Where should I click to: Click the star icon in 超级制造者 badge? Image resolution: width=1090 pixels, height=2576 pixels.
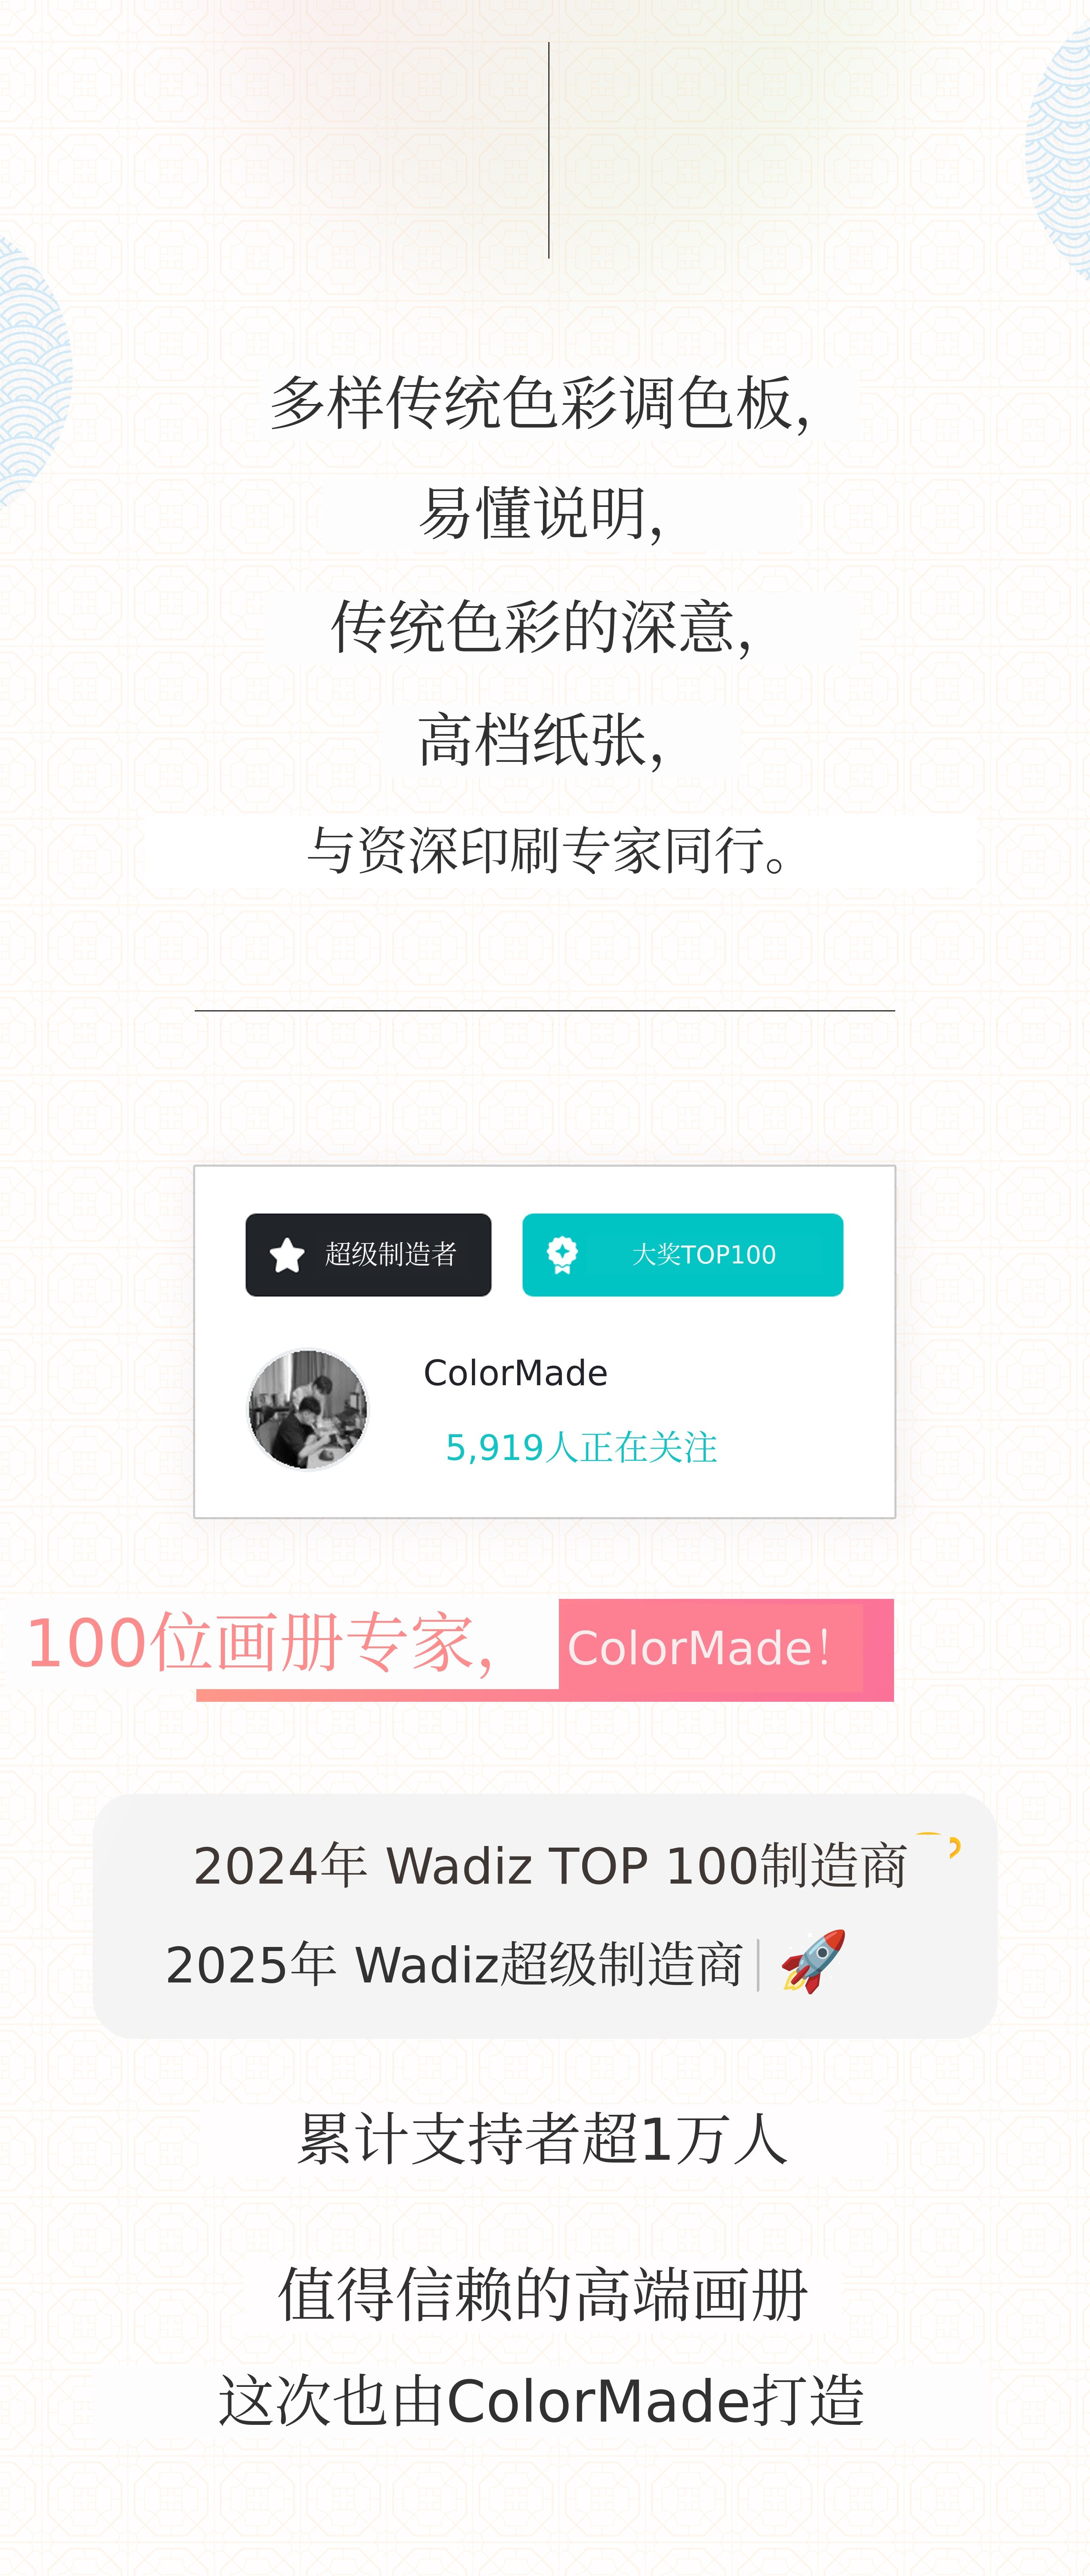pyautogui.click(x=287, y=1255)
